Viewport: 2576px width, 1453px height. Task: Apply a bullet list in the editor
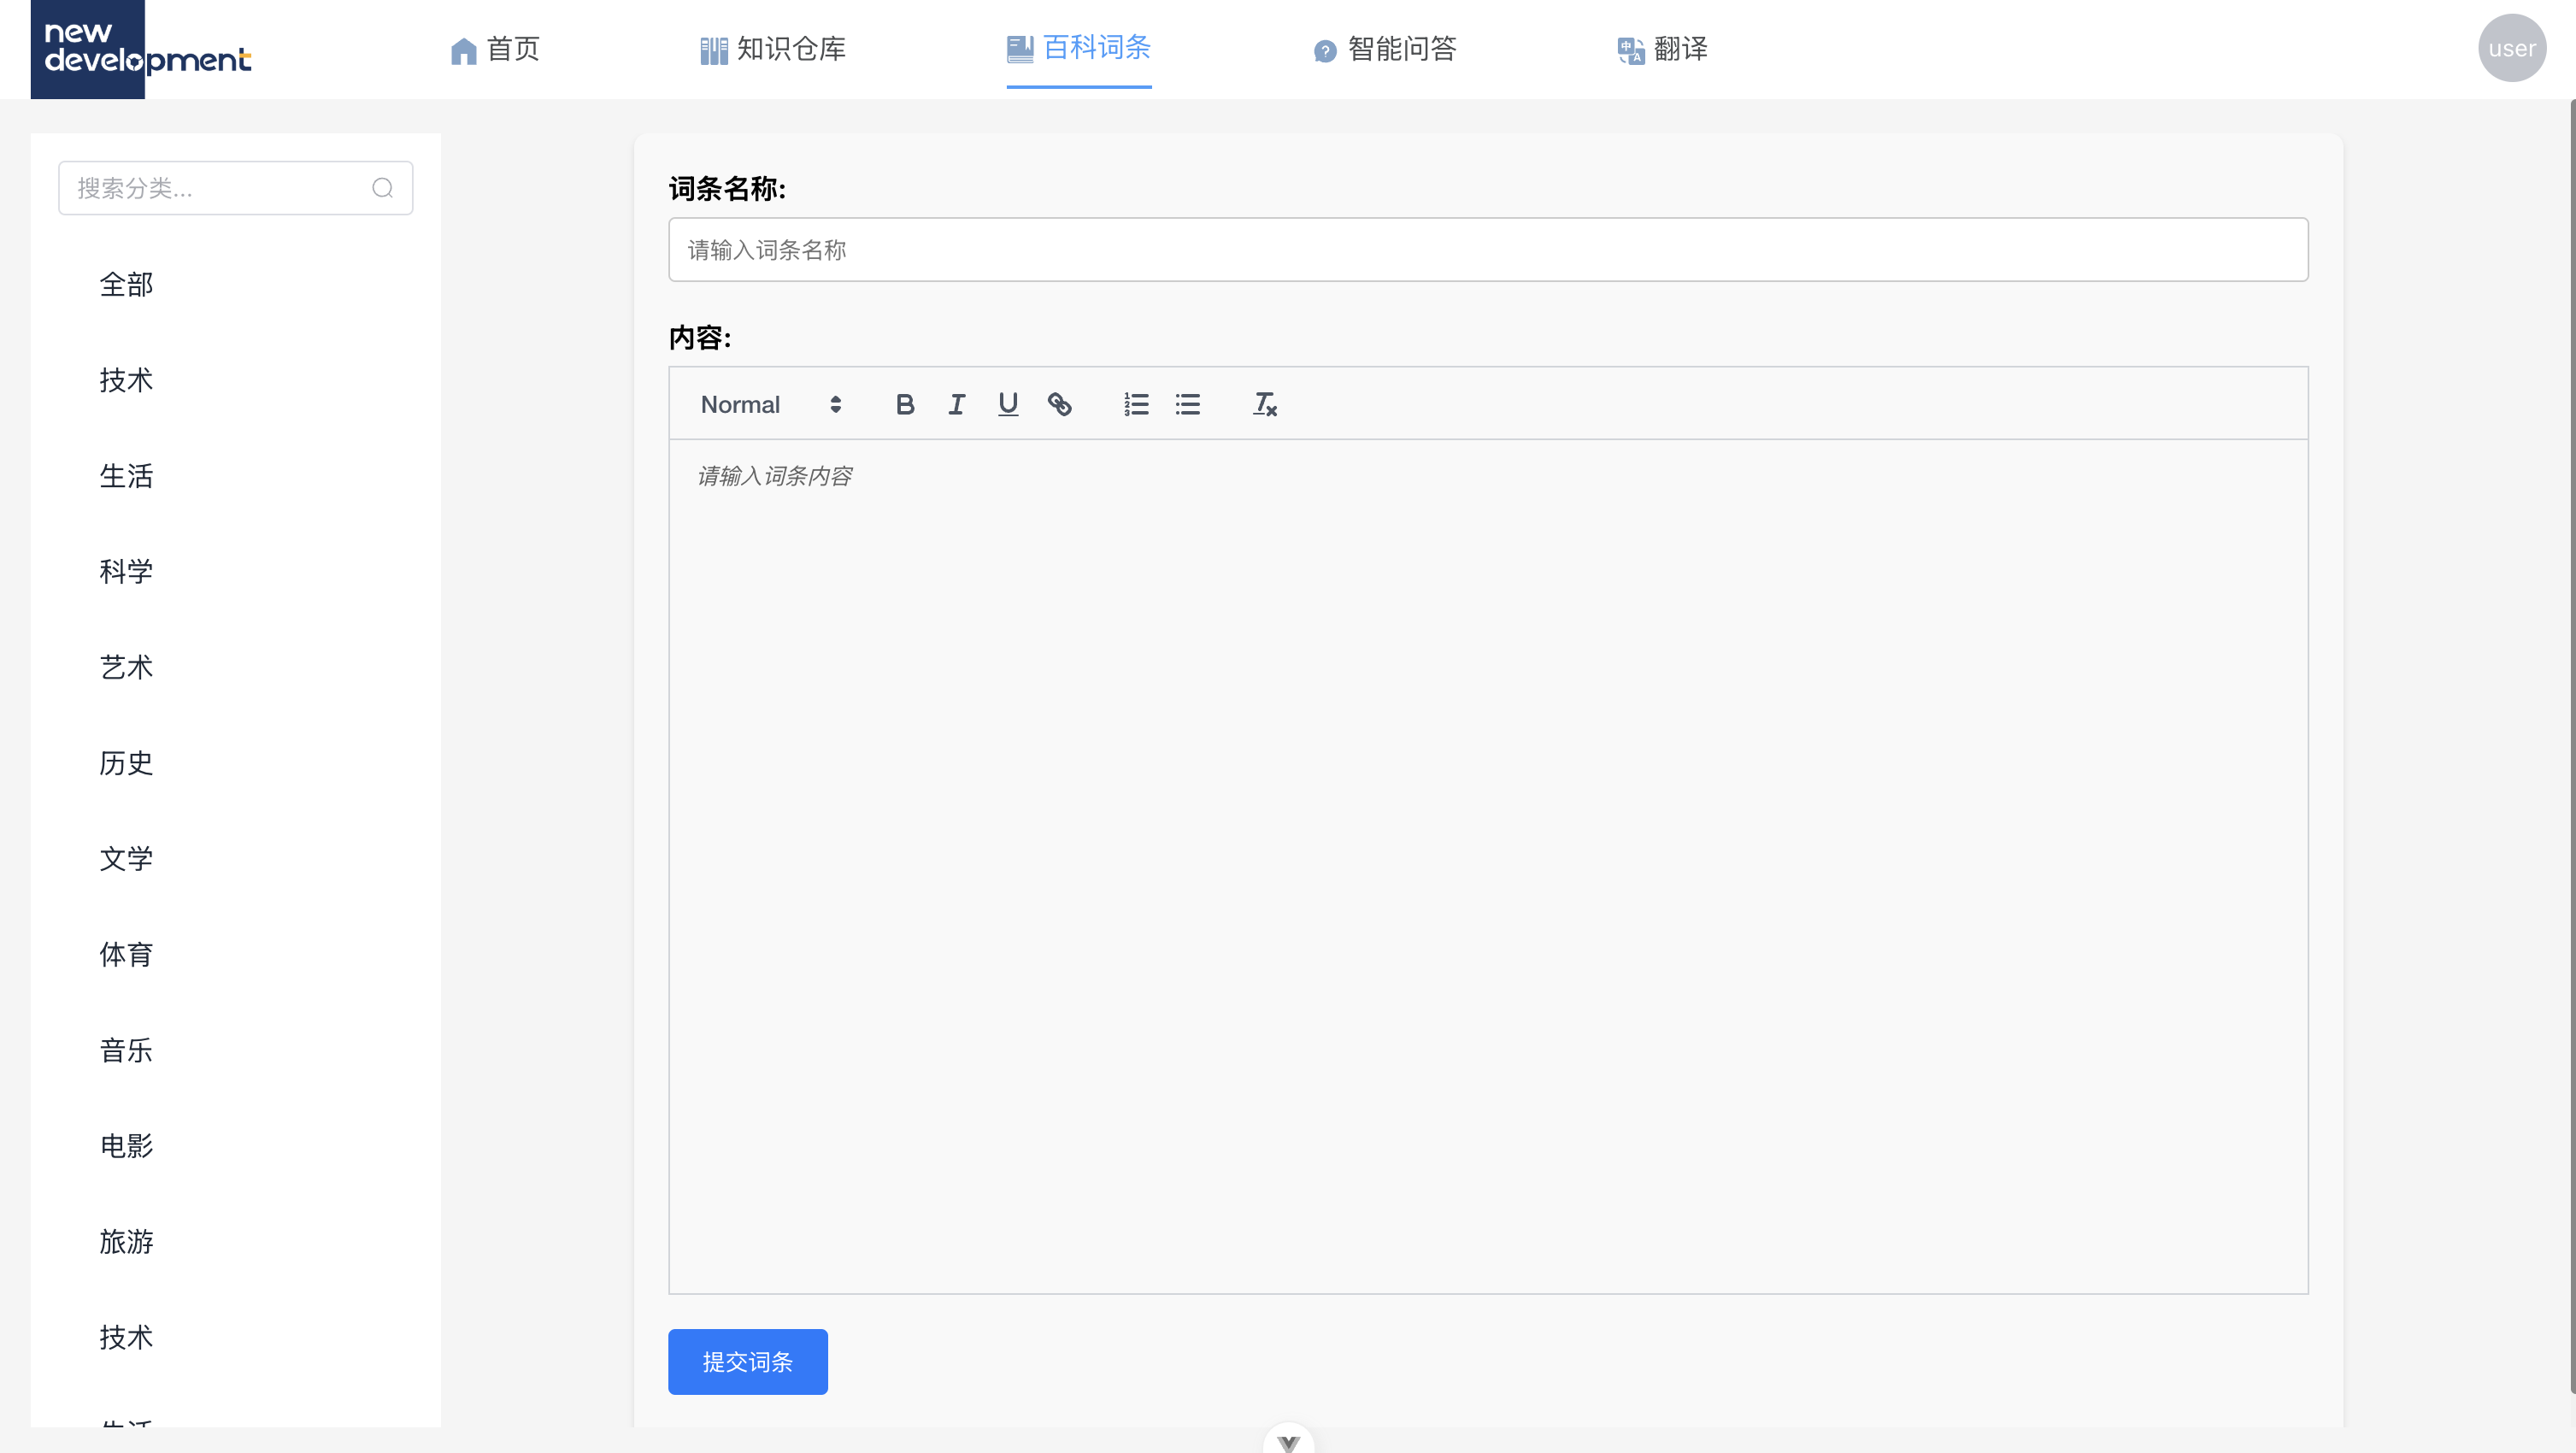(x=1187, y=404)
